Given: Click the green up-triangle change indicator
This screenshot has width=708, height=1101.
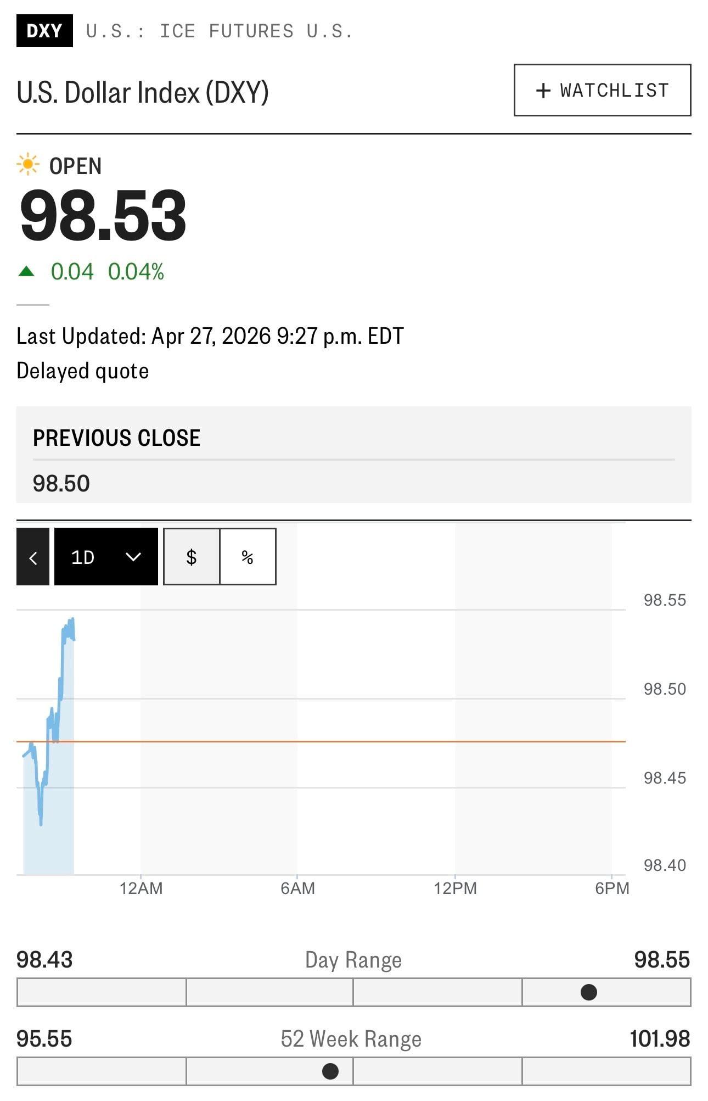Looking at the screenshot, I should click(26, 271).
